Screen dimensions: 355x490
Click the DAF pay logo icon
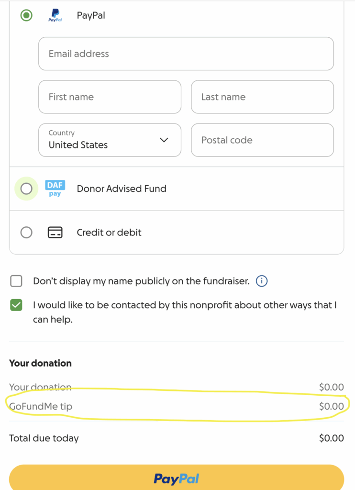pos(55,189)
